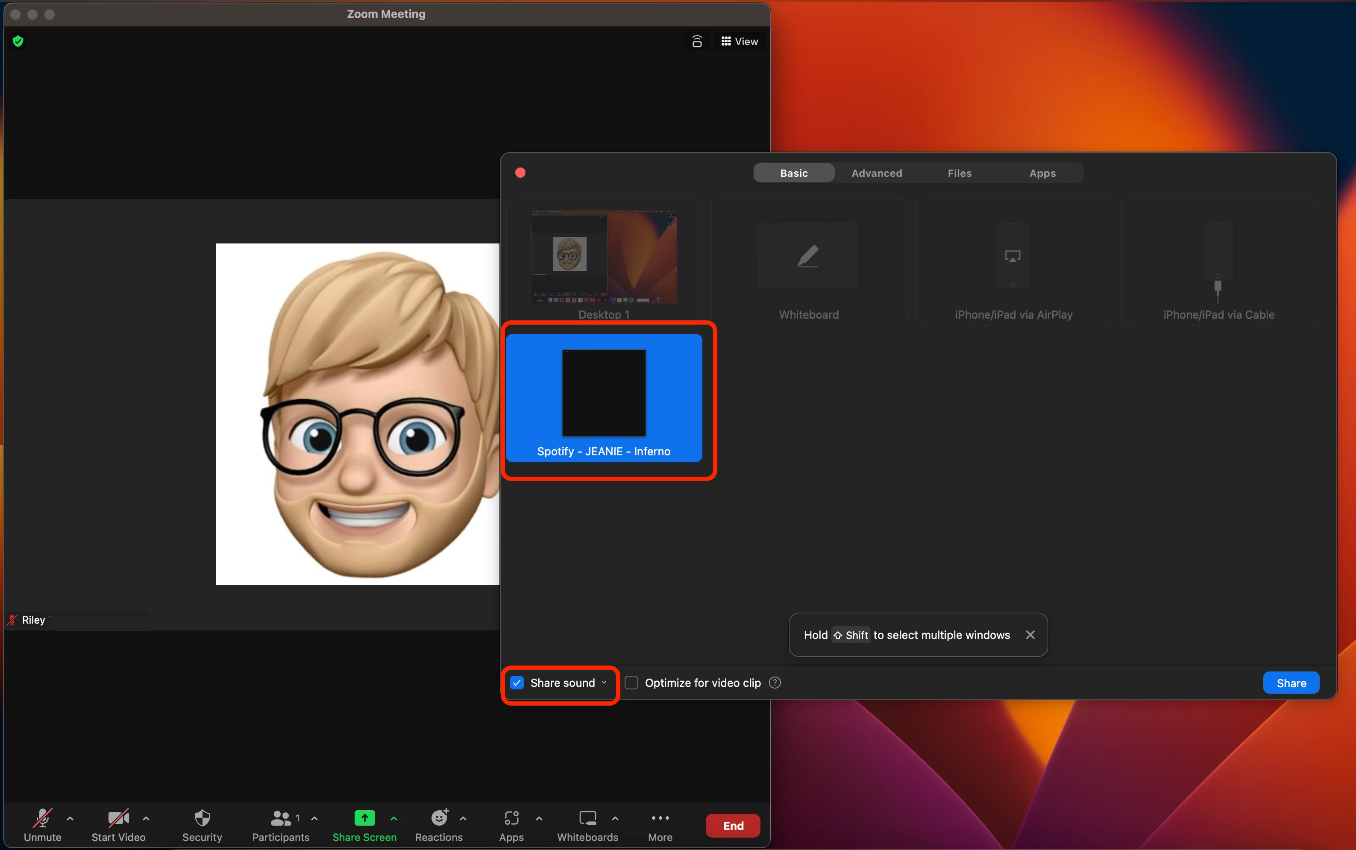Image resolution: width=1356 pixels, height=850 pixels.
Task: Open the Participants panel icon
Action: pyautogui.click(x=281, y=818)
